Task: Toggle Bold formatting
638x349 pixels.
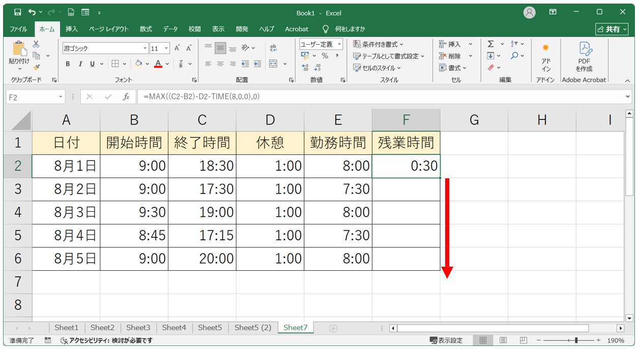Action: click(68, 64)
